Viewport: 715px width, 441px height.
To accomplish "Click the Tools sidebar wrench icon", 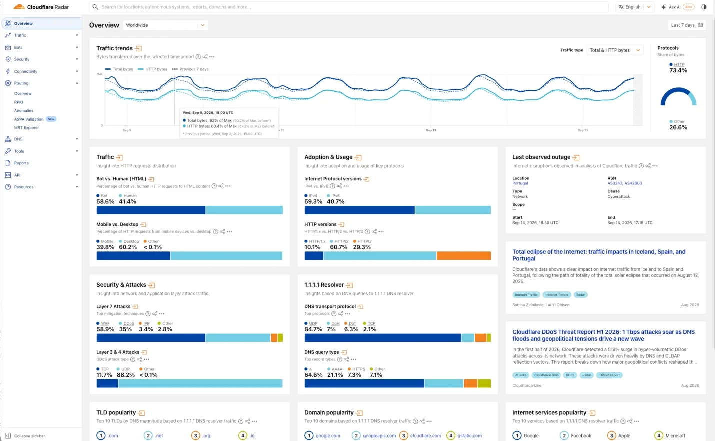I will [8, 151].
